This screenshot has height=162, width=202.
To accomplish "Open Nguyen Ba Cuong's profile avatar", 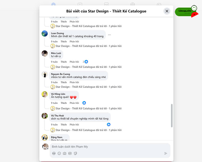I will click(x=45, y=74).
